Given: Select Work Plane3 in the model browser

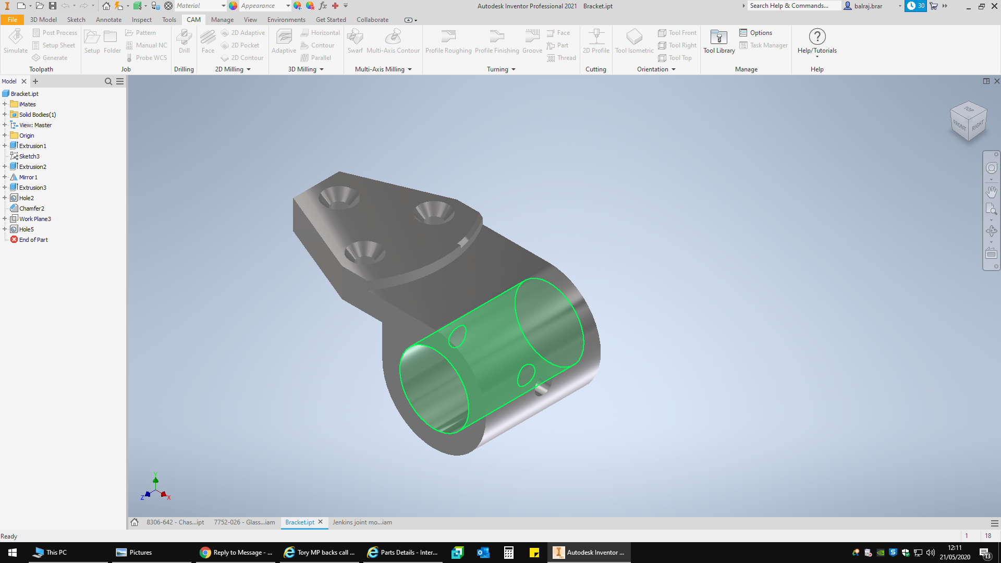Looking at the screenshot, I should point(35,219).
